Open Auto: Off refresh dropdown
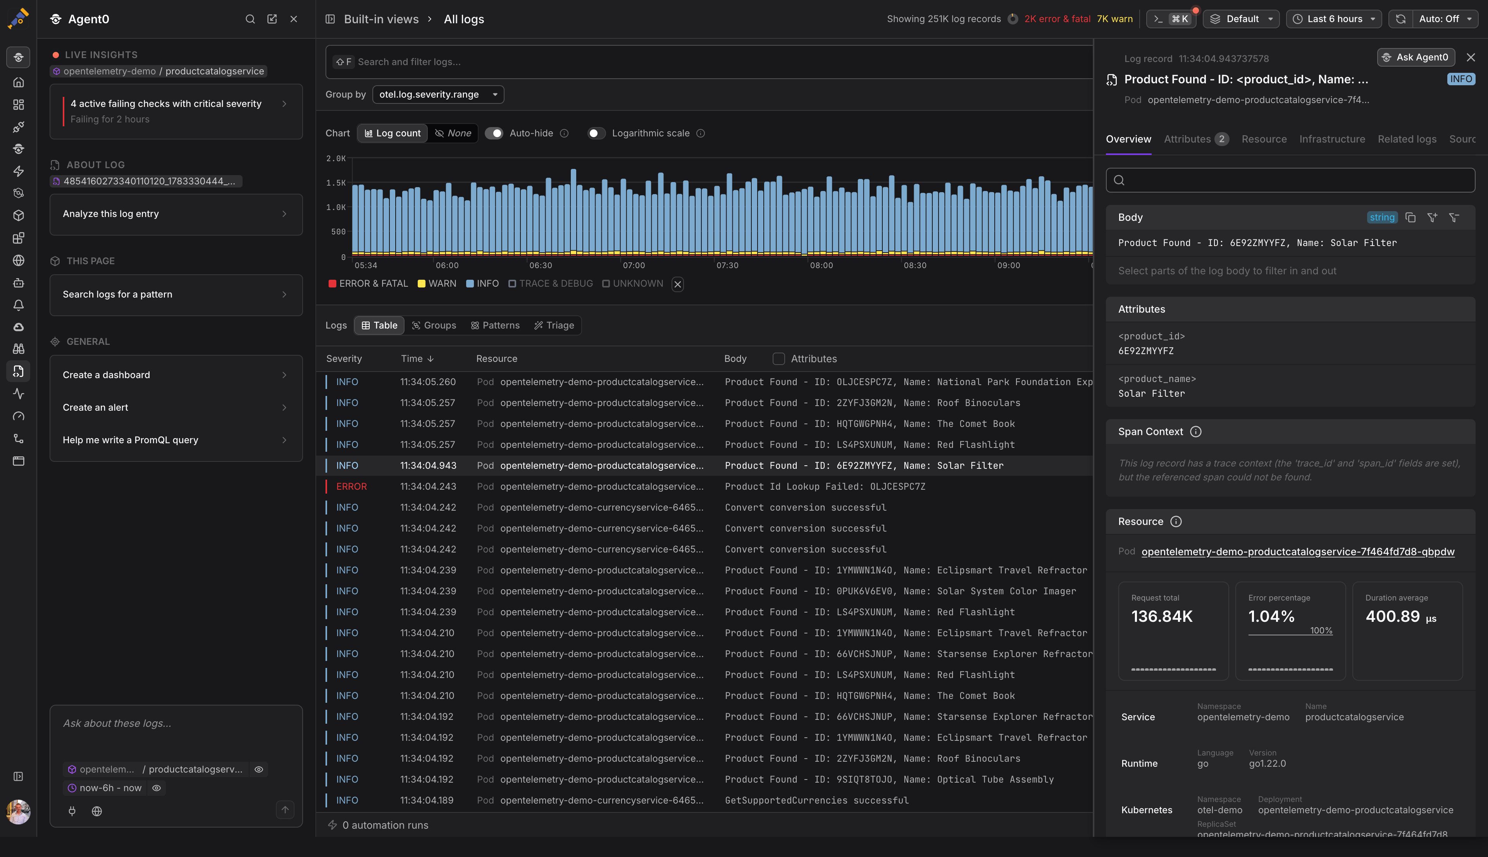 click(1445, 19)
